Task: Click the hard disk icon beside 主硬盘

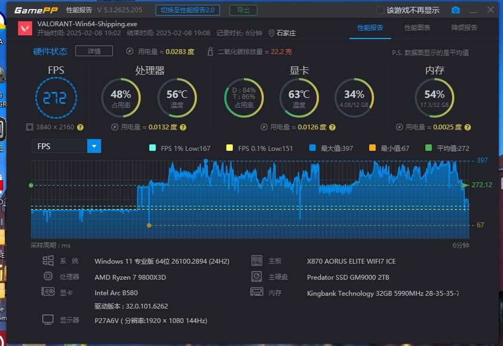Action: tap(257, 276)
